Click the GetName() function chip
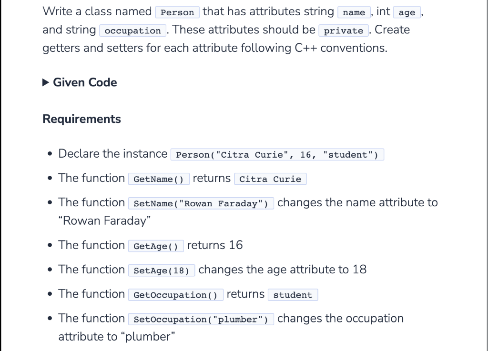This screenshot has height=351, width=488. click(x=158, y=179)
